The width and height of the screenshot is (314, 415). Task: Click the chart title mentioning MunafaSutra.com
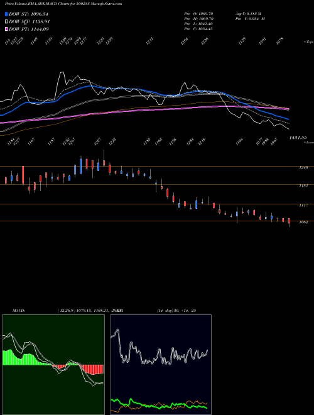coord(63,4)
